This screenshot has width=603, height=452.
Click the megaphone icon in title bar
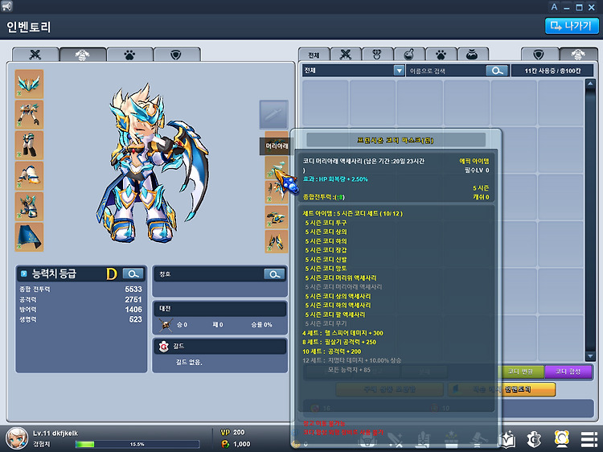7,6
